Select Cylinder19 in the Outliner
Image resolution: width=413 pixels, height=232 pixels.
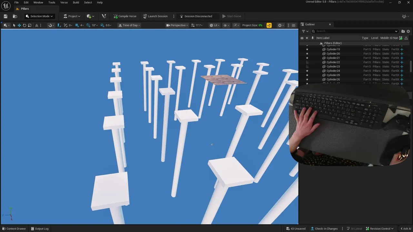pos(333,49)
